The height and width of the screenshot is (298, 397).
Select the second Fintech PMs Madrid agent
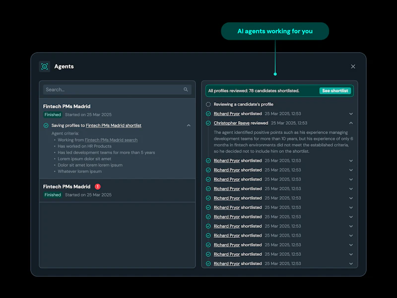pos(67,186)
